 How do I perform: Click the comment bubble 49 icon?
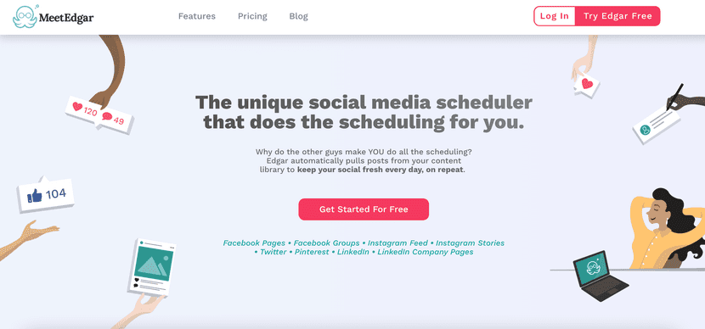pyautogui.click(x=107, y=117)
